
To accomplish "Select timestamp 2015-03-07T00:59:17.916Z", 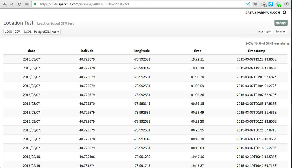I will click(x=256, y=103).
